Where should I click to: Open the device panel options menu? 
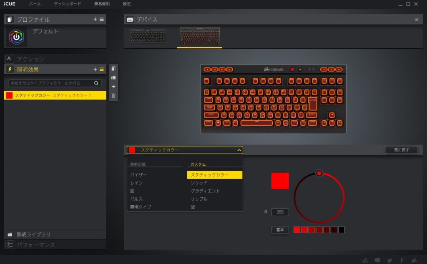point(417,20)
